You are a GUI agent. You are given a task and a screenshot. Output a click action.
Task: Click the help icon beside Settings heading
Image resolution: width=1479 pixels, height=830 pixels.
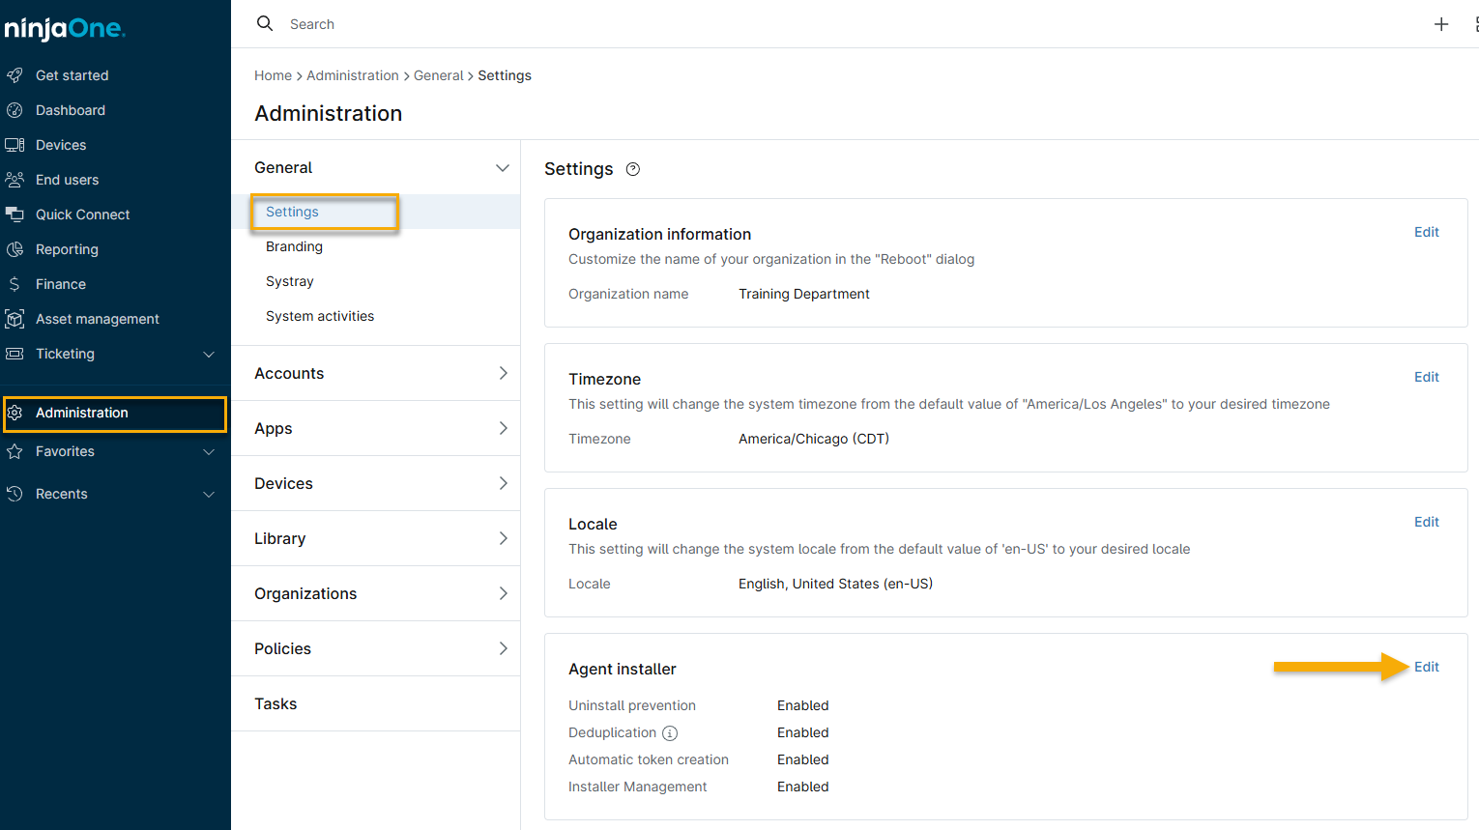point(633,169)
